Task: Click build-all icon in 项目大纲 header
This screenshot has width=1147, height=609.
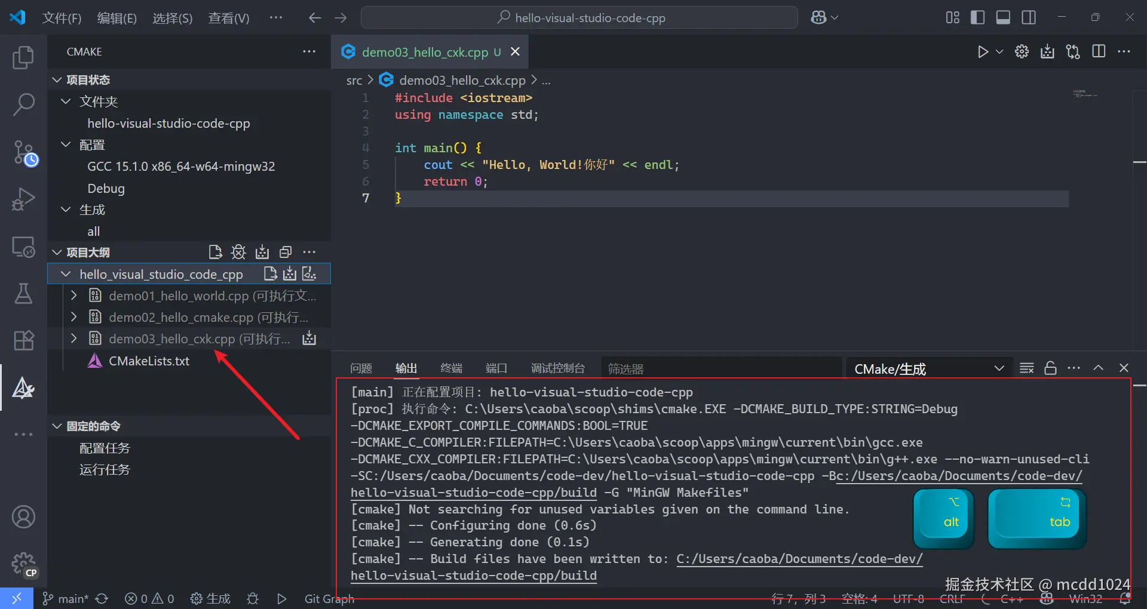Action: [262, 253]
